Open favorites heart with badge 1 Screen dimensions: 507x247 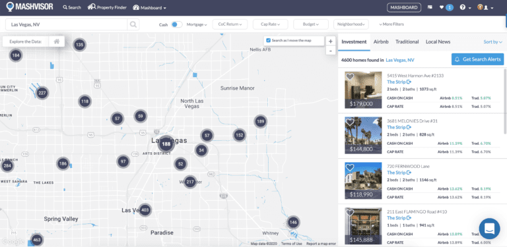coord(446,7)
